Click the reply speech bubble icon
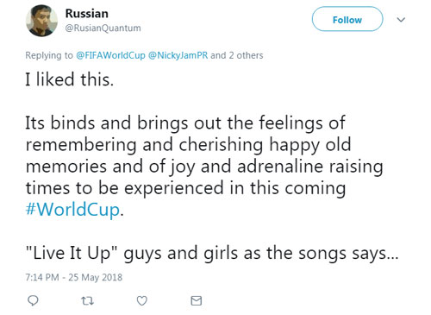The image size is (431, 315). (33, 300)
